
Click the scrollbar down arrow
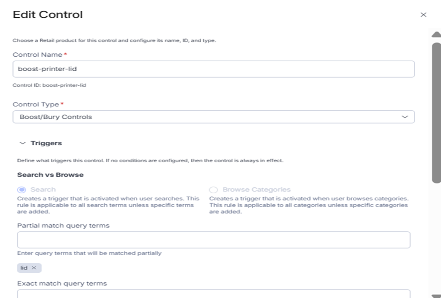tap(436, 295)
